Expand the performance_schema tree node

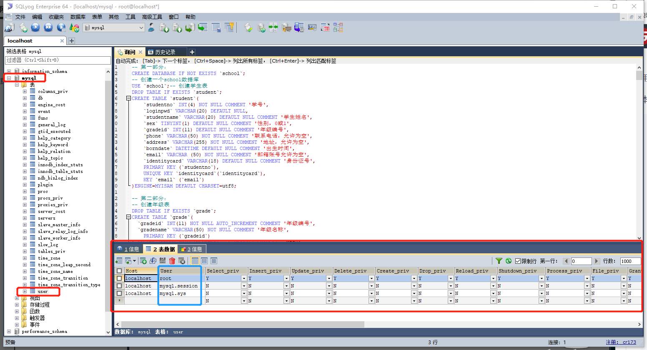(9, 331)
